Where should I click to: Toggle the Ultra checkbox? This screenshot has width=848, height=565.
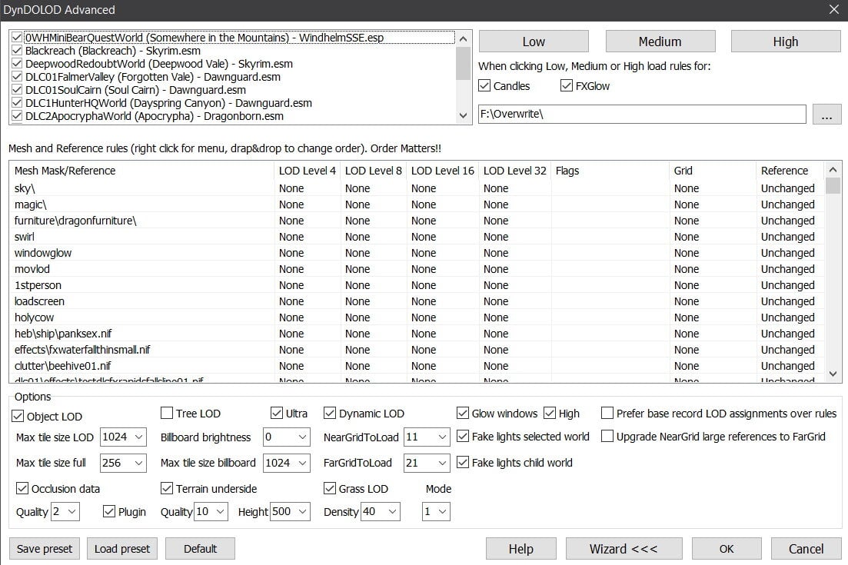[x=276, y=414]
